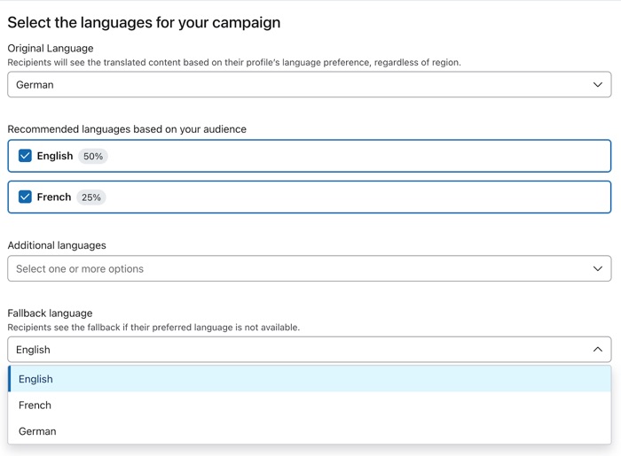The image size is (621, 456).
Task: Click the down chevron in Additional languages field
Action: coord(597,268)
